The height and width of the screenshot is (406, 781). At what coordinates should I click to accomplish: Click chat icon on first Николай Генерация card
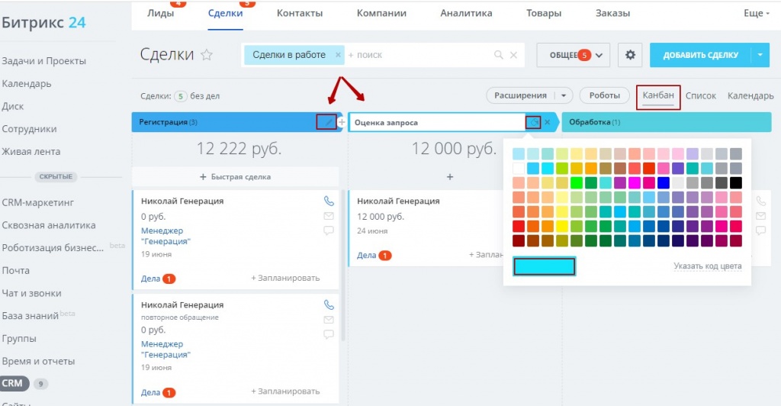pos(329,230)
